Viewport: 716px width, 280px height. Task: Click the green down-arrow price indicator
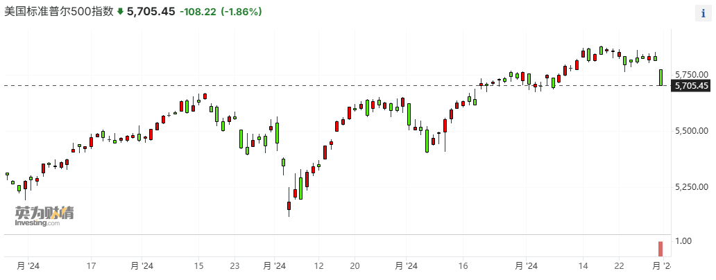click(x=120, y=12)
